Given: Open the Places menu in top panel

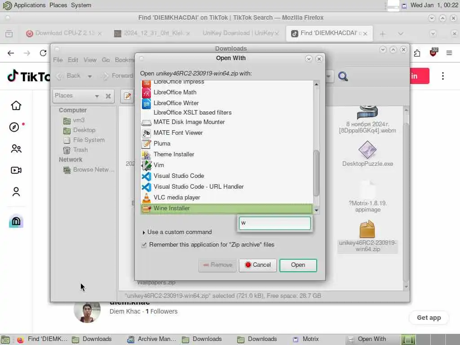Looking at the screenshot, I should click(x=58, y=5).
